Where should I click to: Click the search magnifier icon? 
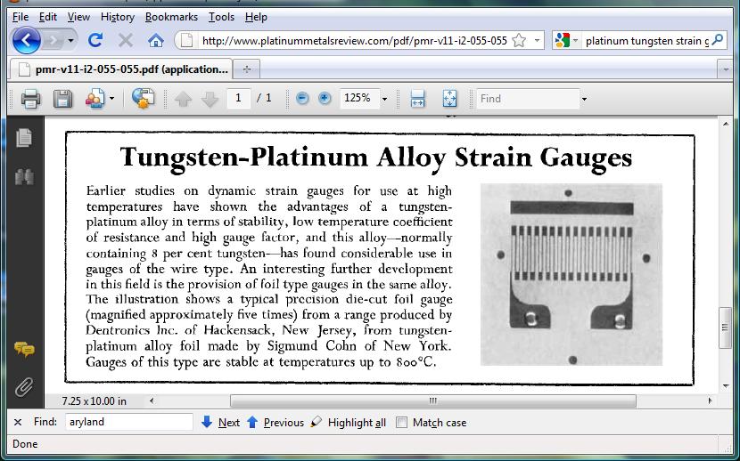pos(718,40)
